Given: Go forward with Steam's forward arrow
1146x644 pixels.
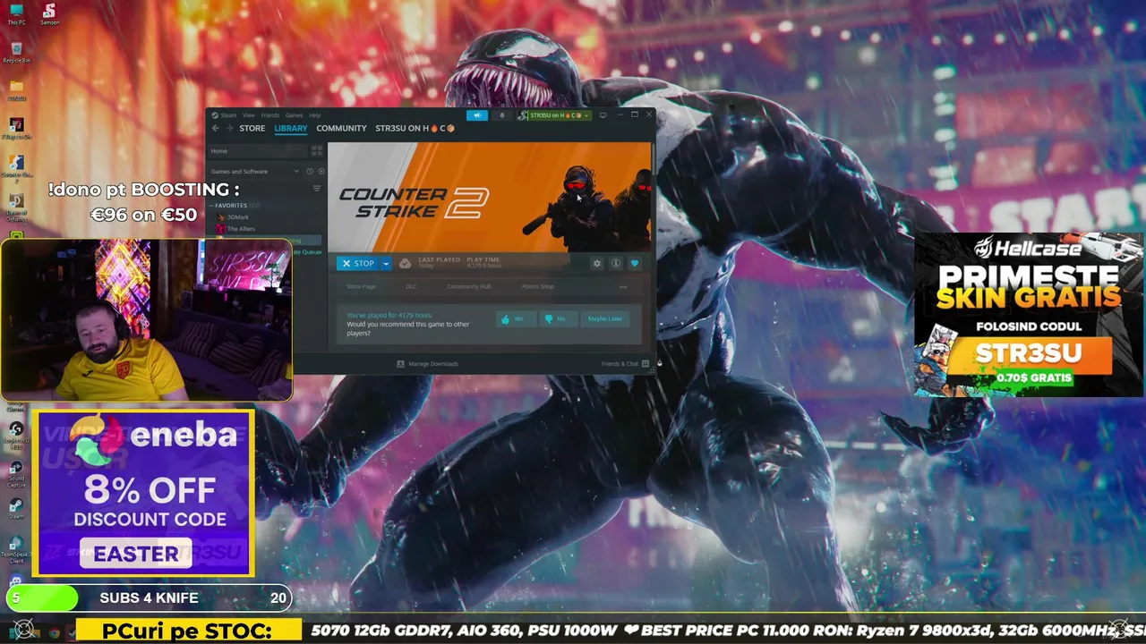Looking at the screenshot, I should coord(228,128).
